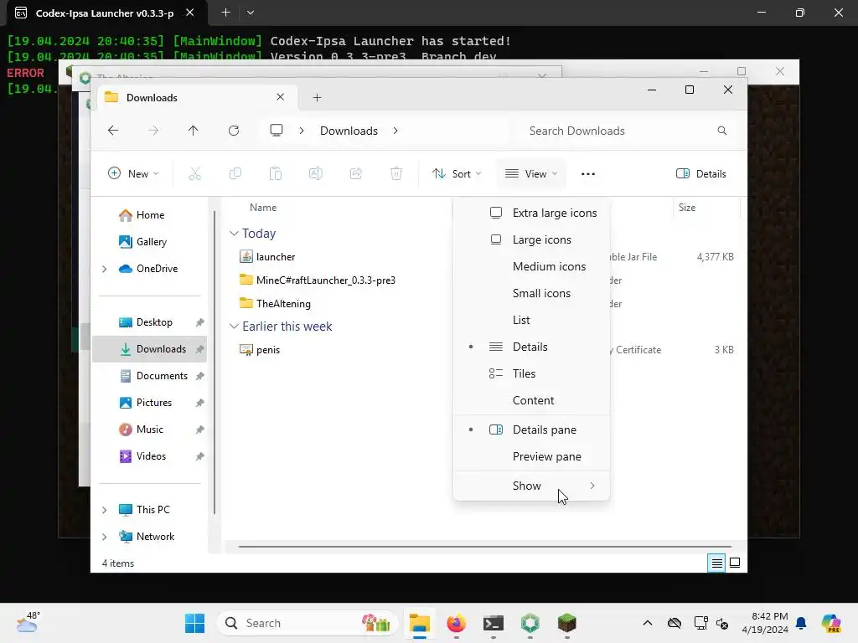
Task: Open the Windows Start menu
Action: [x=194, y=623]
